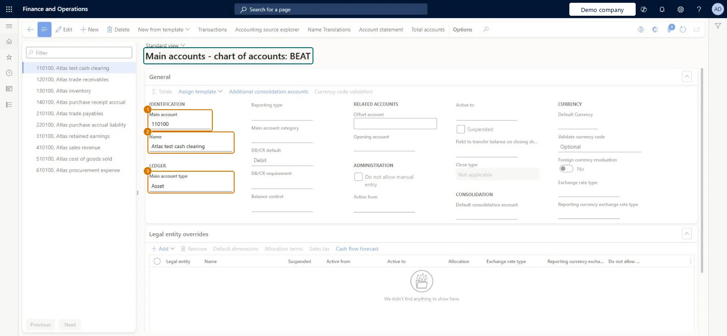The width and height of the screenshot is (727, 336).
Task: Expand the navigation pane hamburger icon
Action: [9, 26]
